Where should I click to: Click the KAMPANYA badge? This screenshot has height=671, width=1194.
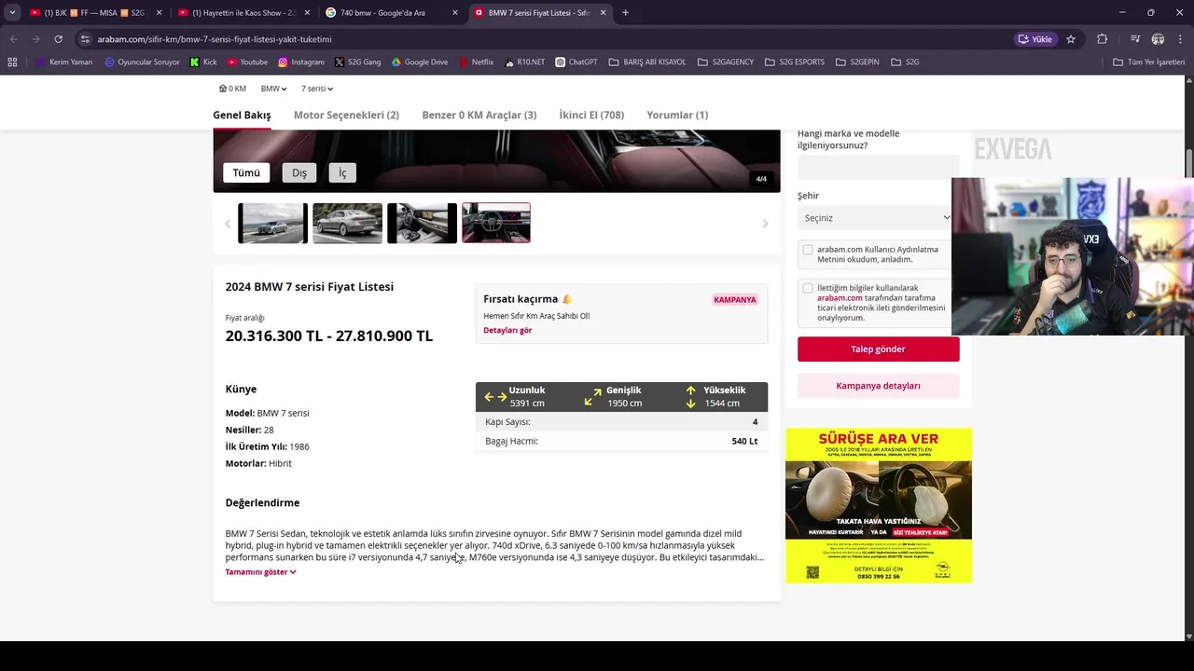coord(735,300)
